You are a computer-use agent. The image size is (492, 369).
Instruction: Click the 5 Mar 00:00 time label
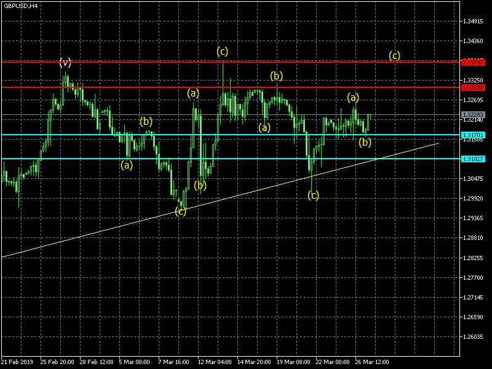134,362
